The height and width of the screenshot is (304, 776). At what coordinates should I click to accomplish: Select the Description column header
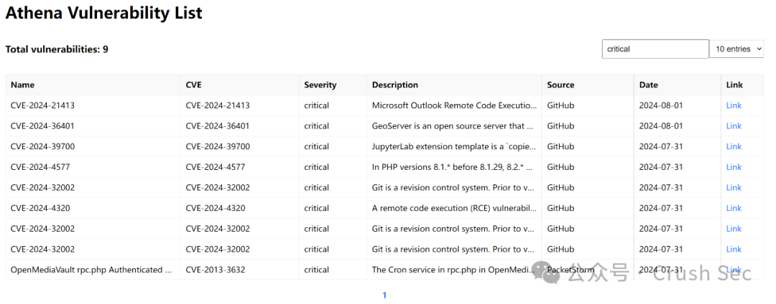(394, 85)
